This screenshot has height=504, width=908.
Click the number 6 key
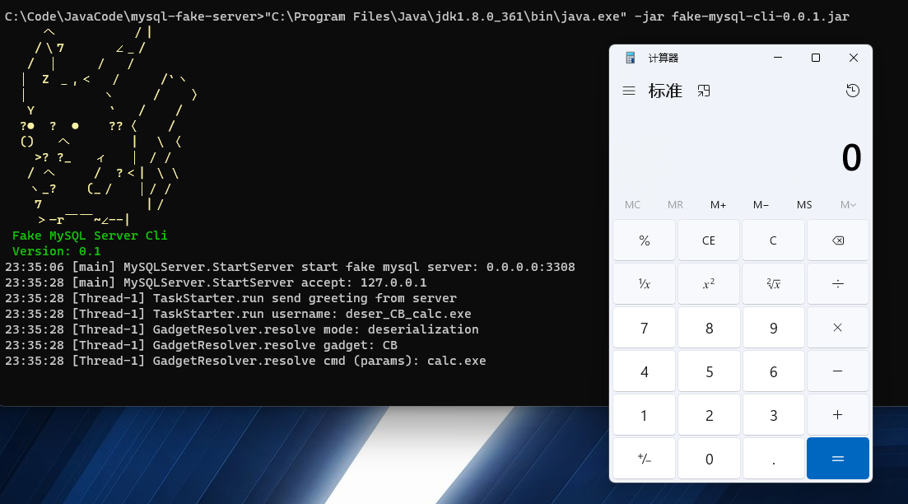[773, 371]
